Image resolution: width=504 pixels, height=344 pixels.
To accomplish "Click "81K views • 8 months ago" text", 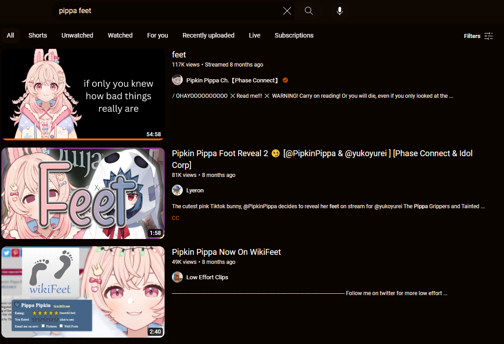I will 204,175.
